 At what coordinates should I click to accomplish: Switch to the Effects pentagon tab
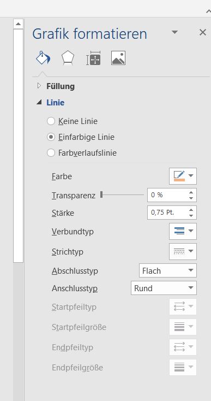68,58
